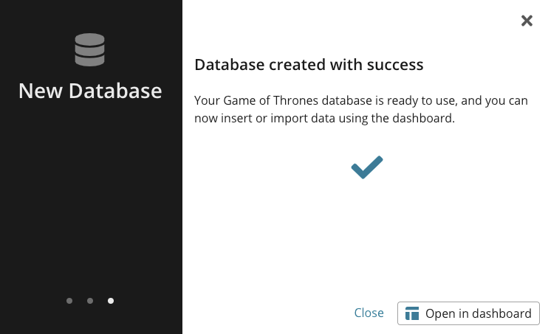The image size is (548, 334).
Task: Click the word 'New' in the sidebar title
Action: [41, 91]
